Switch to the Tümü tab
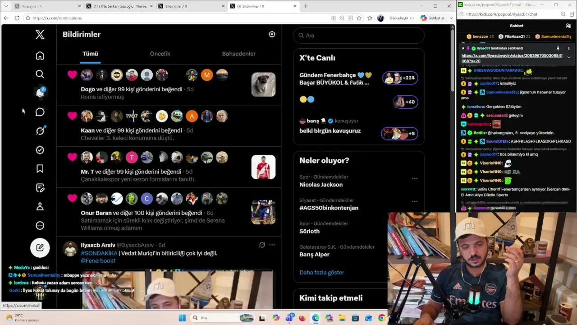This screenshot has width=577, height=325. tap(90, 54)
